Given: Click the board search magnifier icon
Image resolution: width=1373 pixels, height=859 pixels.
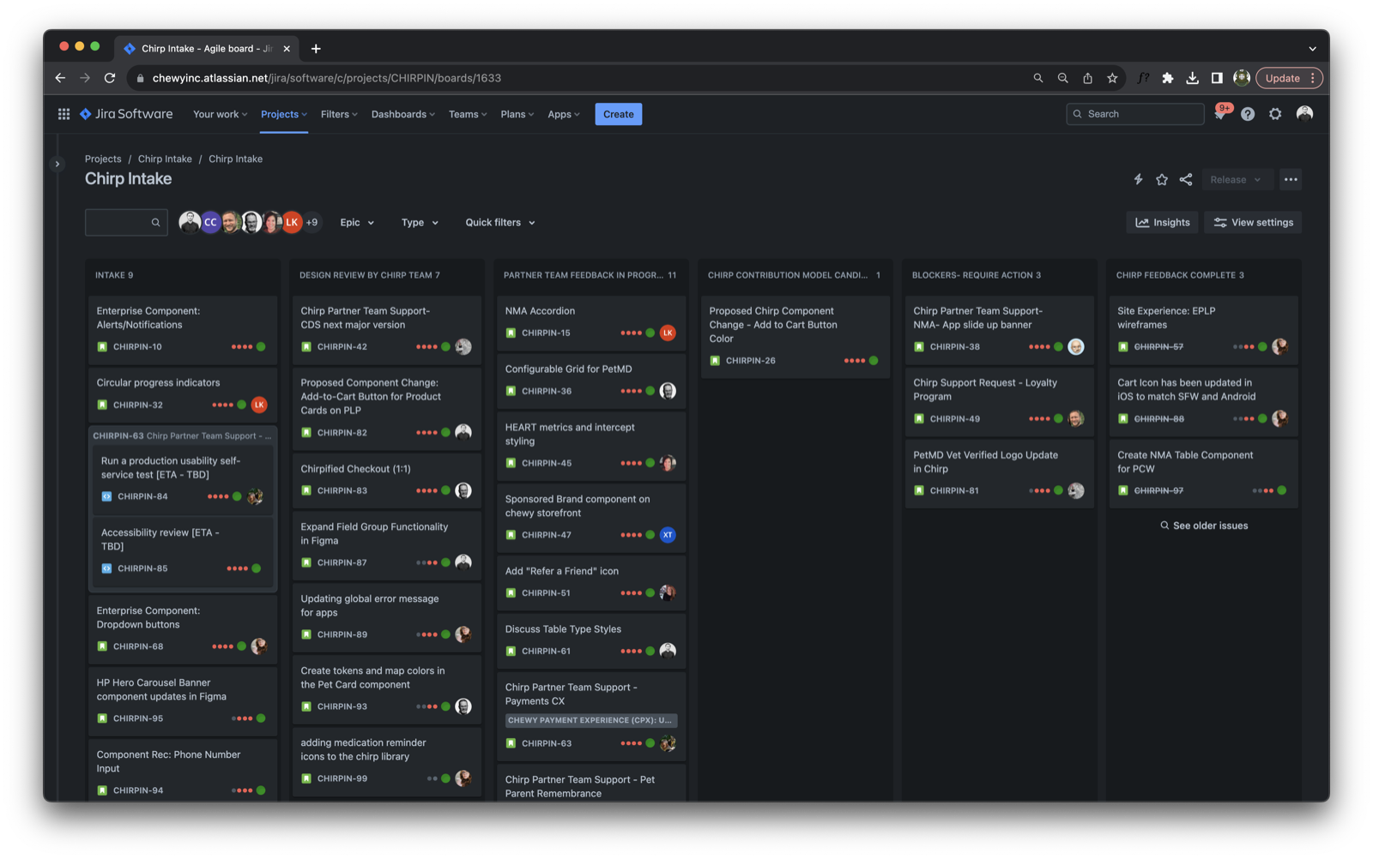Looking at the screenshot, I should tap(155, 223).
